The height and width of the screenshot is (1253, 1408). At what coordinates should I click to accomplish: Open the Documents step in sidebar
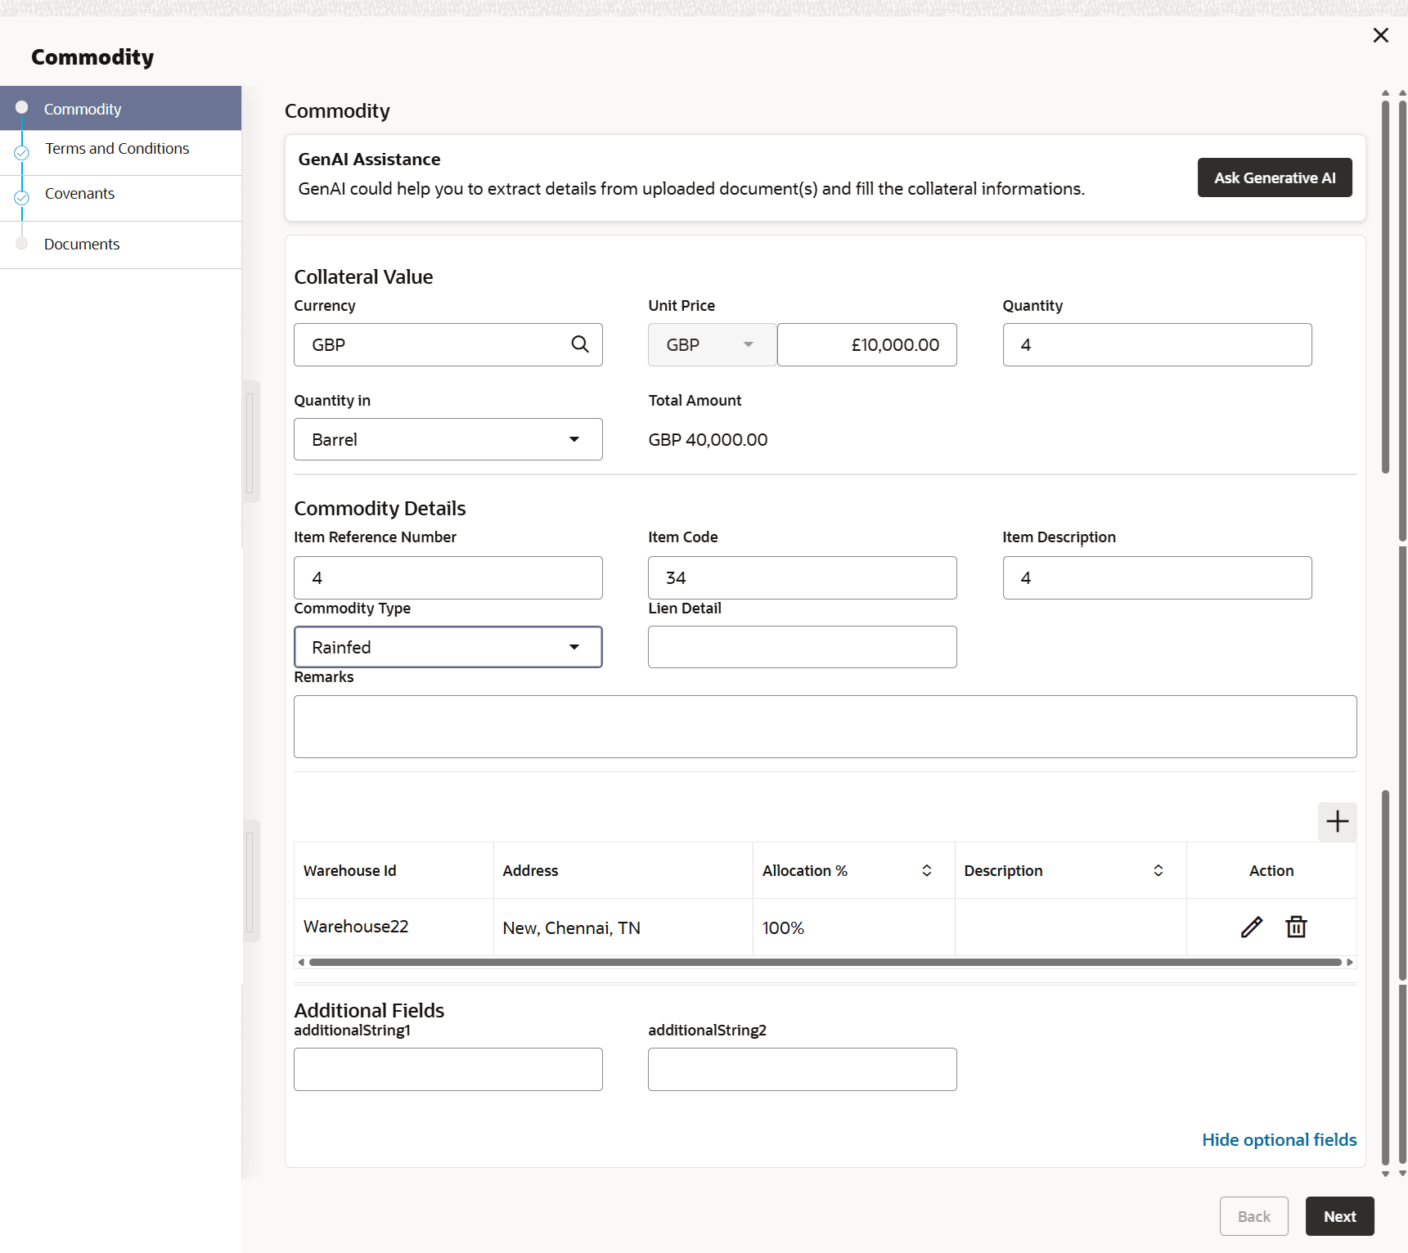pos(82,244)
